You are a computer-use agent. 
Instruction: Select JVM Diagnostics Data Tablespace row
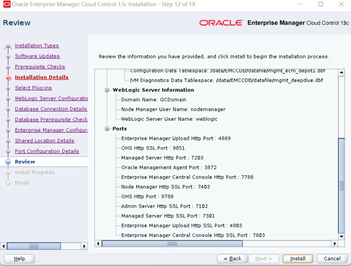coord(226,80)
